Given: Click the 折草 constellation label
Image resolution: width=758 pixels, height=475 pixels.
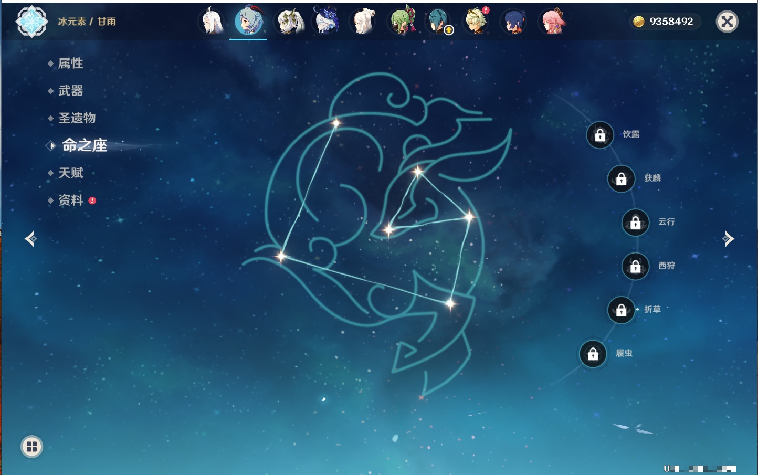Looking at the screenshot, I should coord(652,309).
